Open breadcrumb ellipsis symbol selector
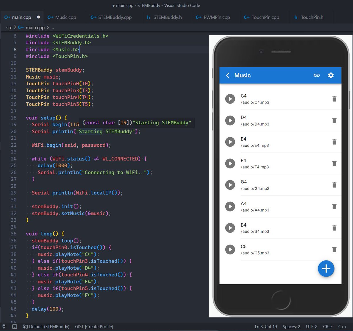 pos(52,28)
